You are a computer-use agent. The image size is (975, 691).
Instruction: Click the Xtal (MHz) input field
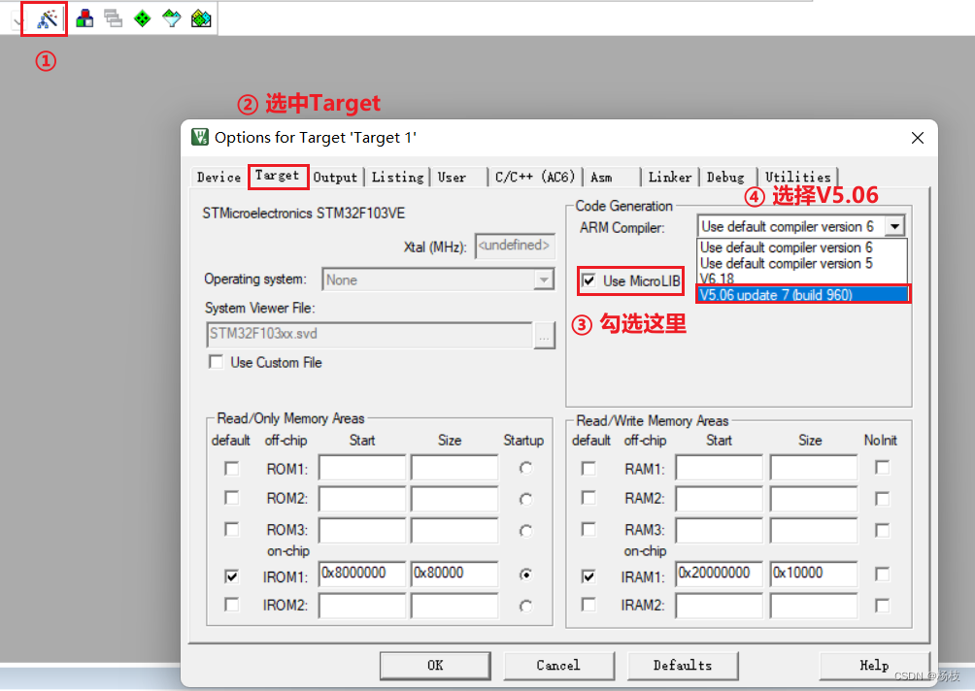(x=515, y=246)
